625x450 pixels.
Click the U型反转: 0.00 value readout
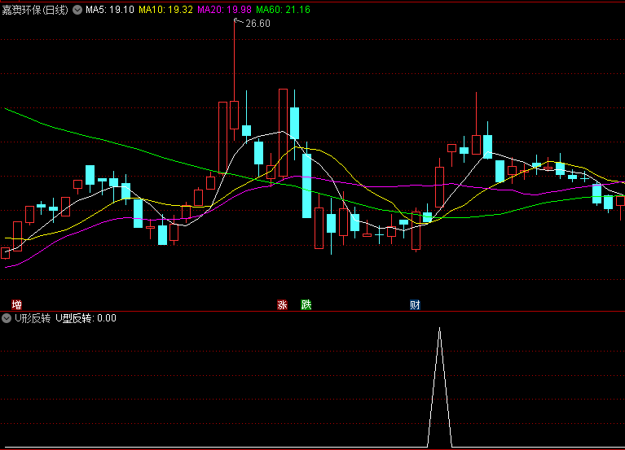pos(86,318)
